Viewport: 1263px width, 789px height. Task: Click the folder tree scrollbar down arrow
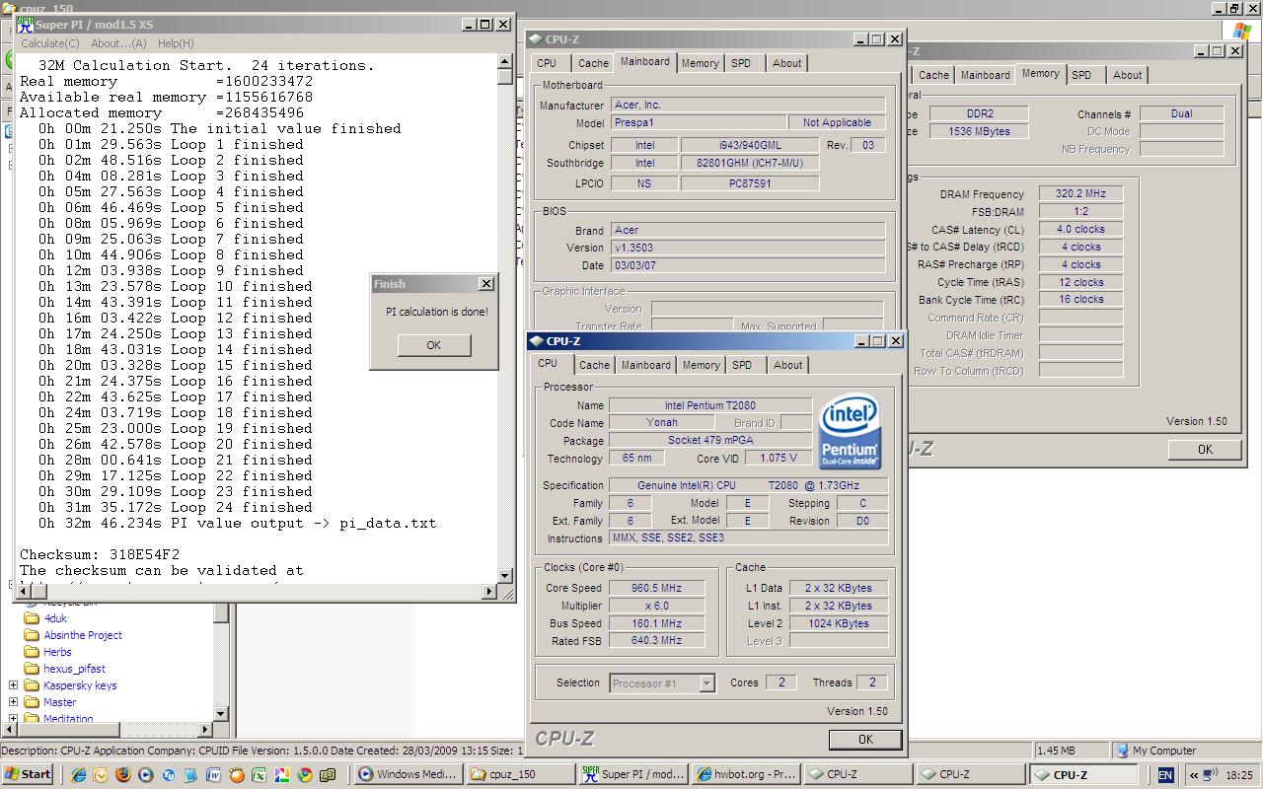221,714
